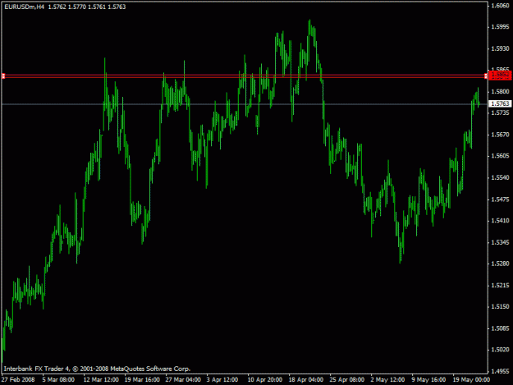This screenshot has height=385, width=513.
Task: Click the 27 Feb 2008 date label
Action: [18, 379]
